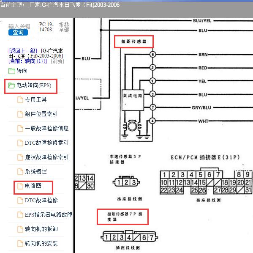Image resolution: width=253 pixels, height=253 pixels.
Task: Click the document icon beside 系统概述
Action: [20, 171]
